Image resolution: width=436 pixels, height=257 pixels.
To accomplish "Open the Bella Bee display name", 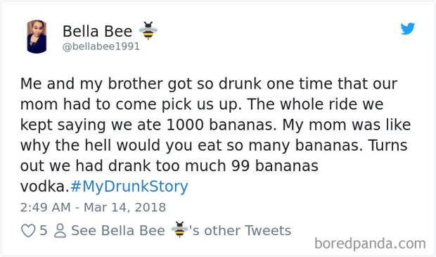I will 97,31.
